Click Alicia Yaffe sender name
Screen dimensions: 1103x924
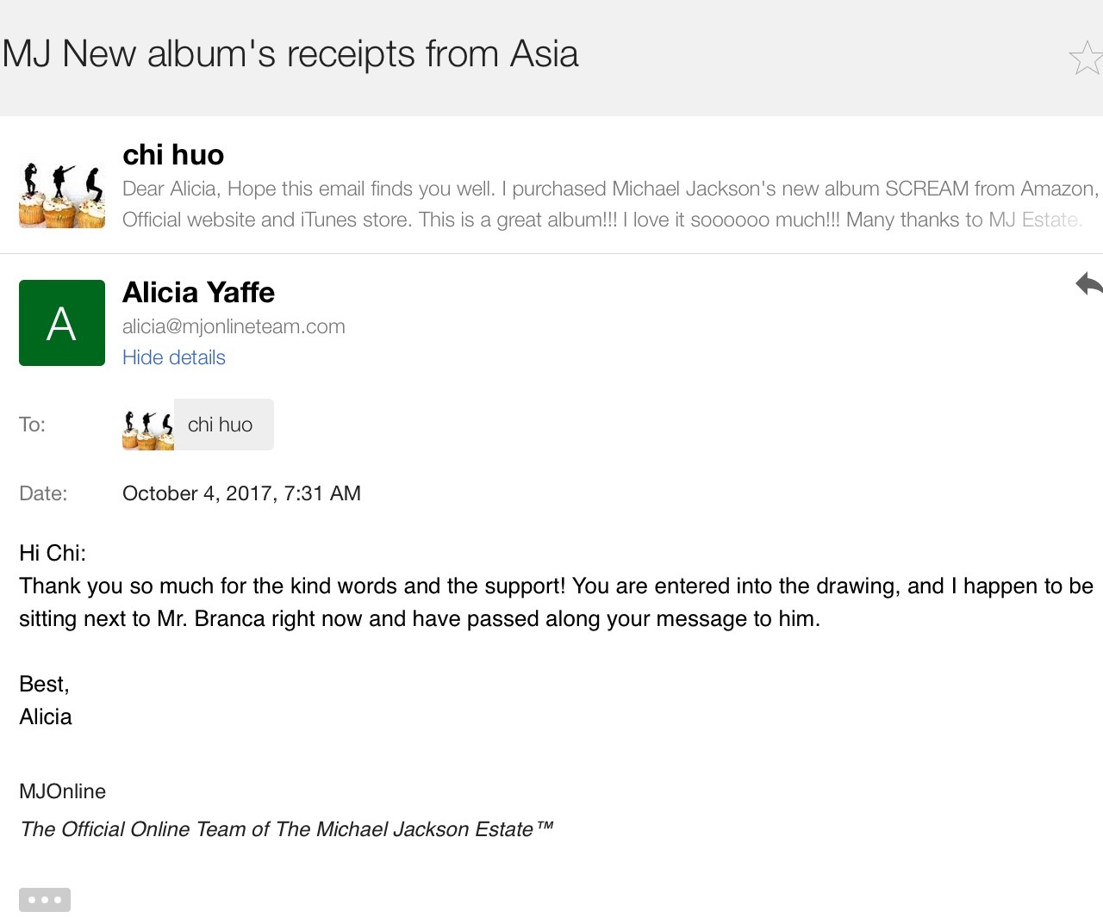point(198,293)
